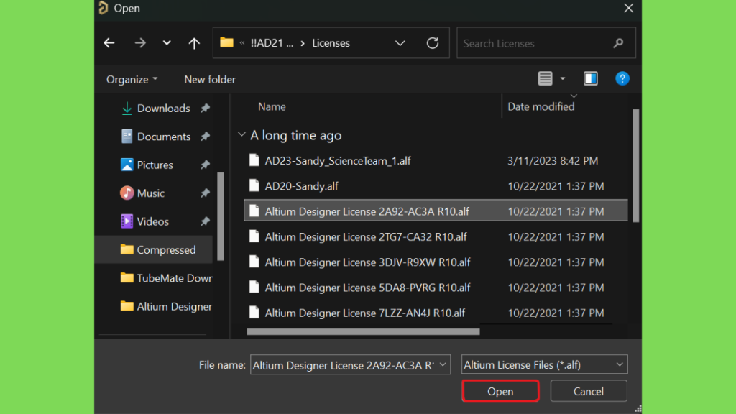Open the Organize menu
This screenshot has width=736, height=414.
point(132,79)
